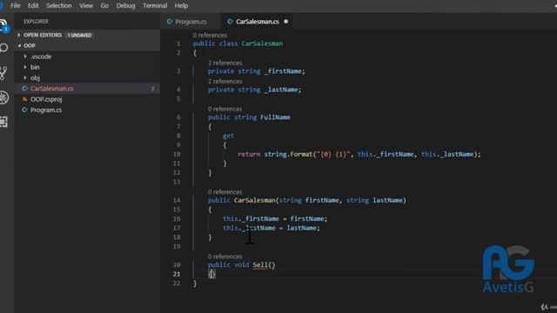Open the Selection menu
The image size is (557, 313).
(59, 6)
